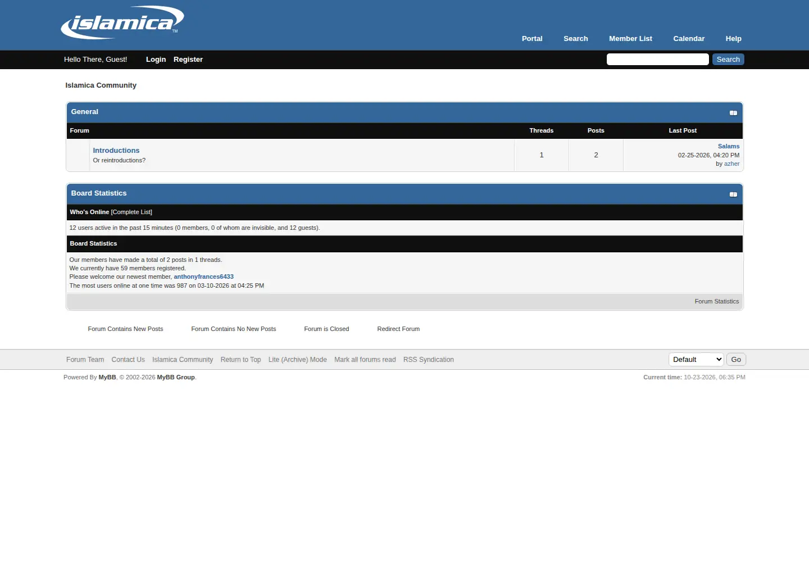Collapse the Board Statistics section
The width and height of the screenshot is (809, 562).
click(x=733, y=194)
